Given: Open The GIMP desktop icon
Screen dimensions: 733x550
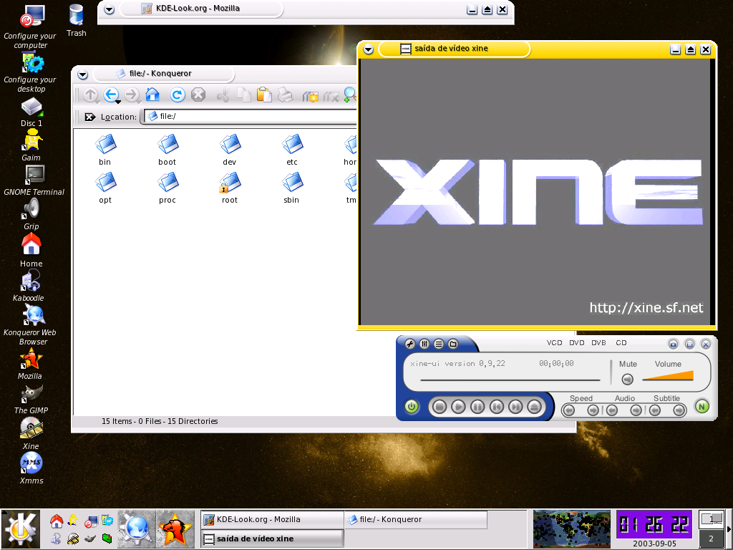Looking at the screenshot, I should [31, 400].
